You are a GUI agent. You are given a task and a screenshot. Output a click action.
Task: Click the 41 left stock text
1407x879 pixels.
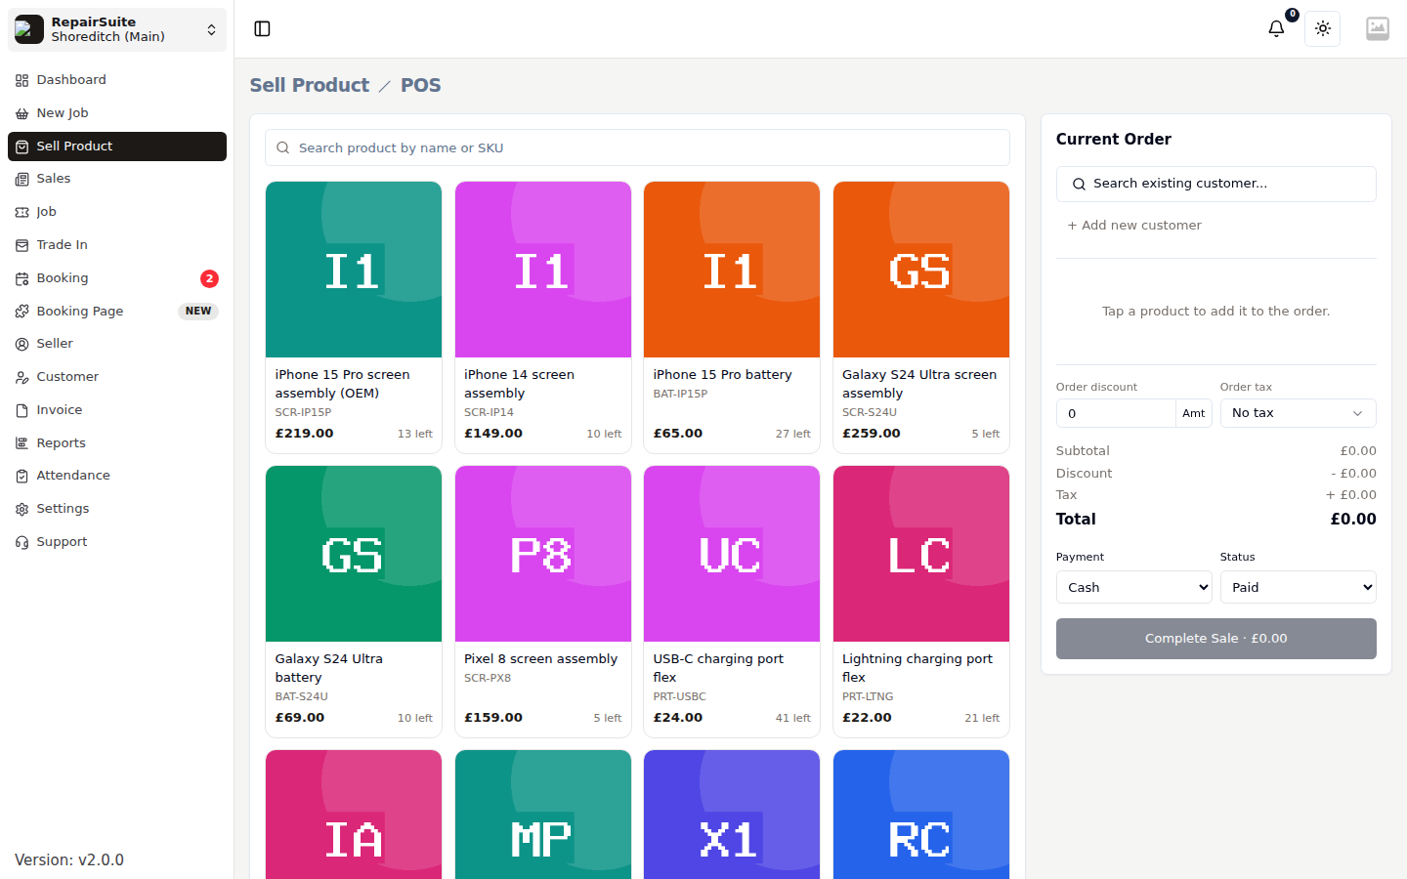point(793,718)
